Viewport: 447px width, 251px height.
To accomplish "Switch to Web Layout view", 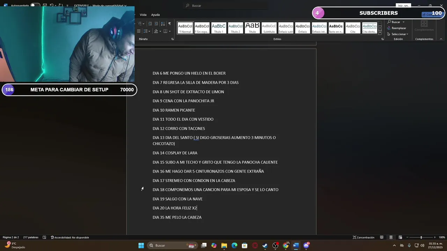I will (400, 237).
